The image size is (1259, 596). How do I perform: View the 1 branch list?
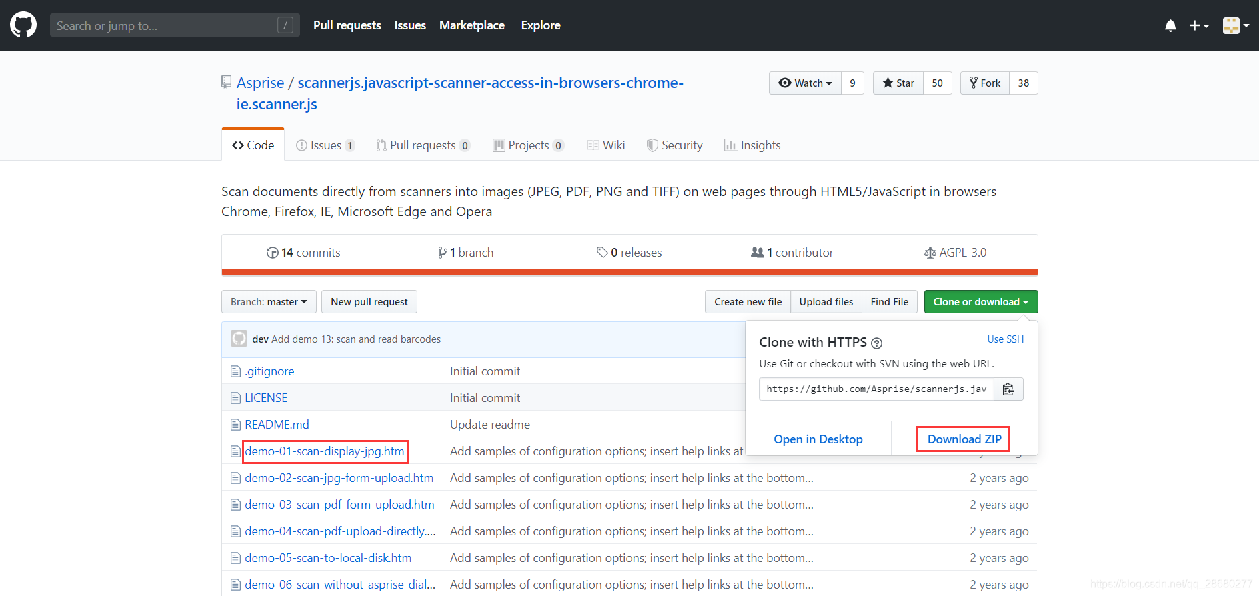click(x=466, y=253)
